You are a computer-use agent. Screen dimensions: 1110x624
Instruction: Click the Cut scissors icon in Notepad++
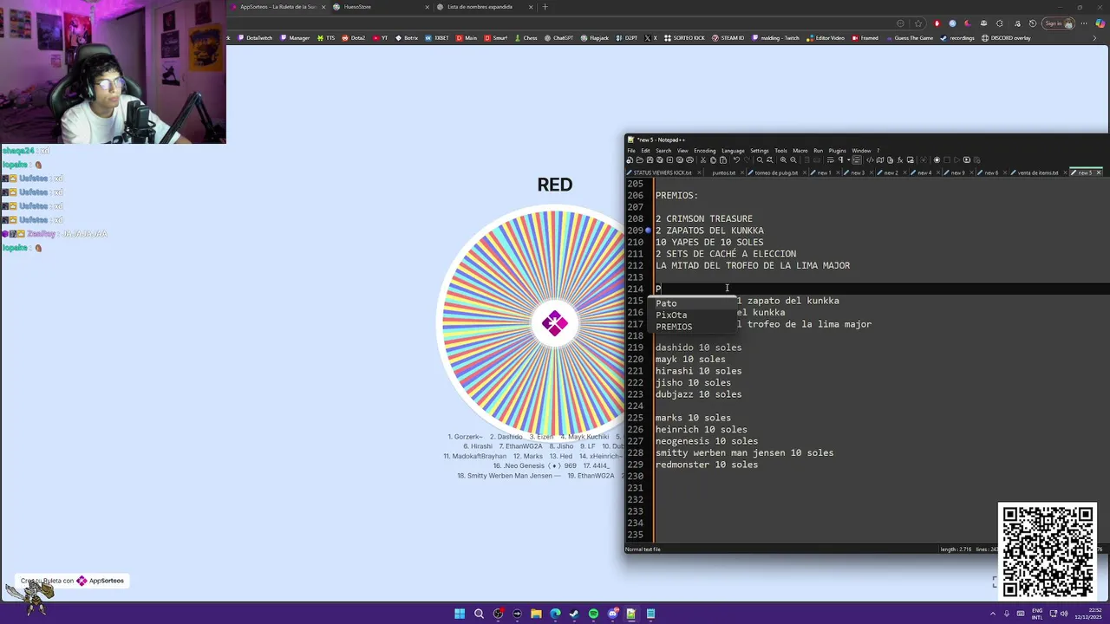point(703,159)
